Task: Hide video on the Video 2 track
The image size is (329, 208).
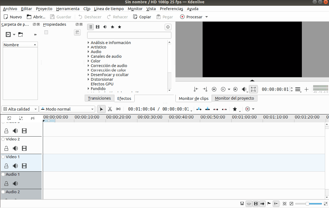Action: click(x=24, y=148)
